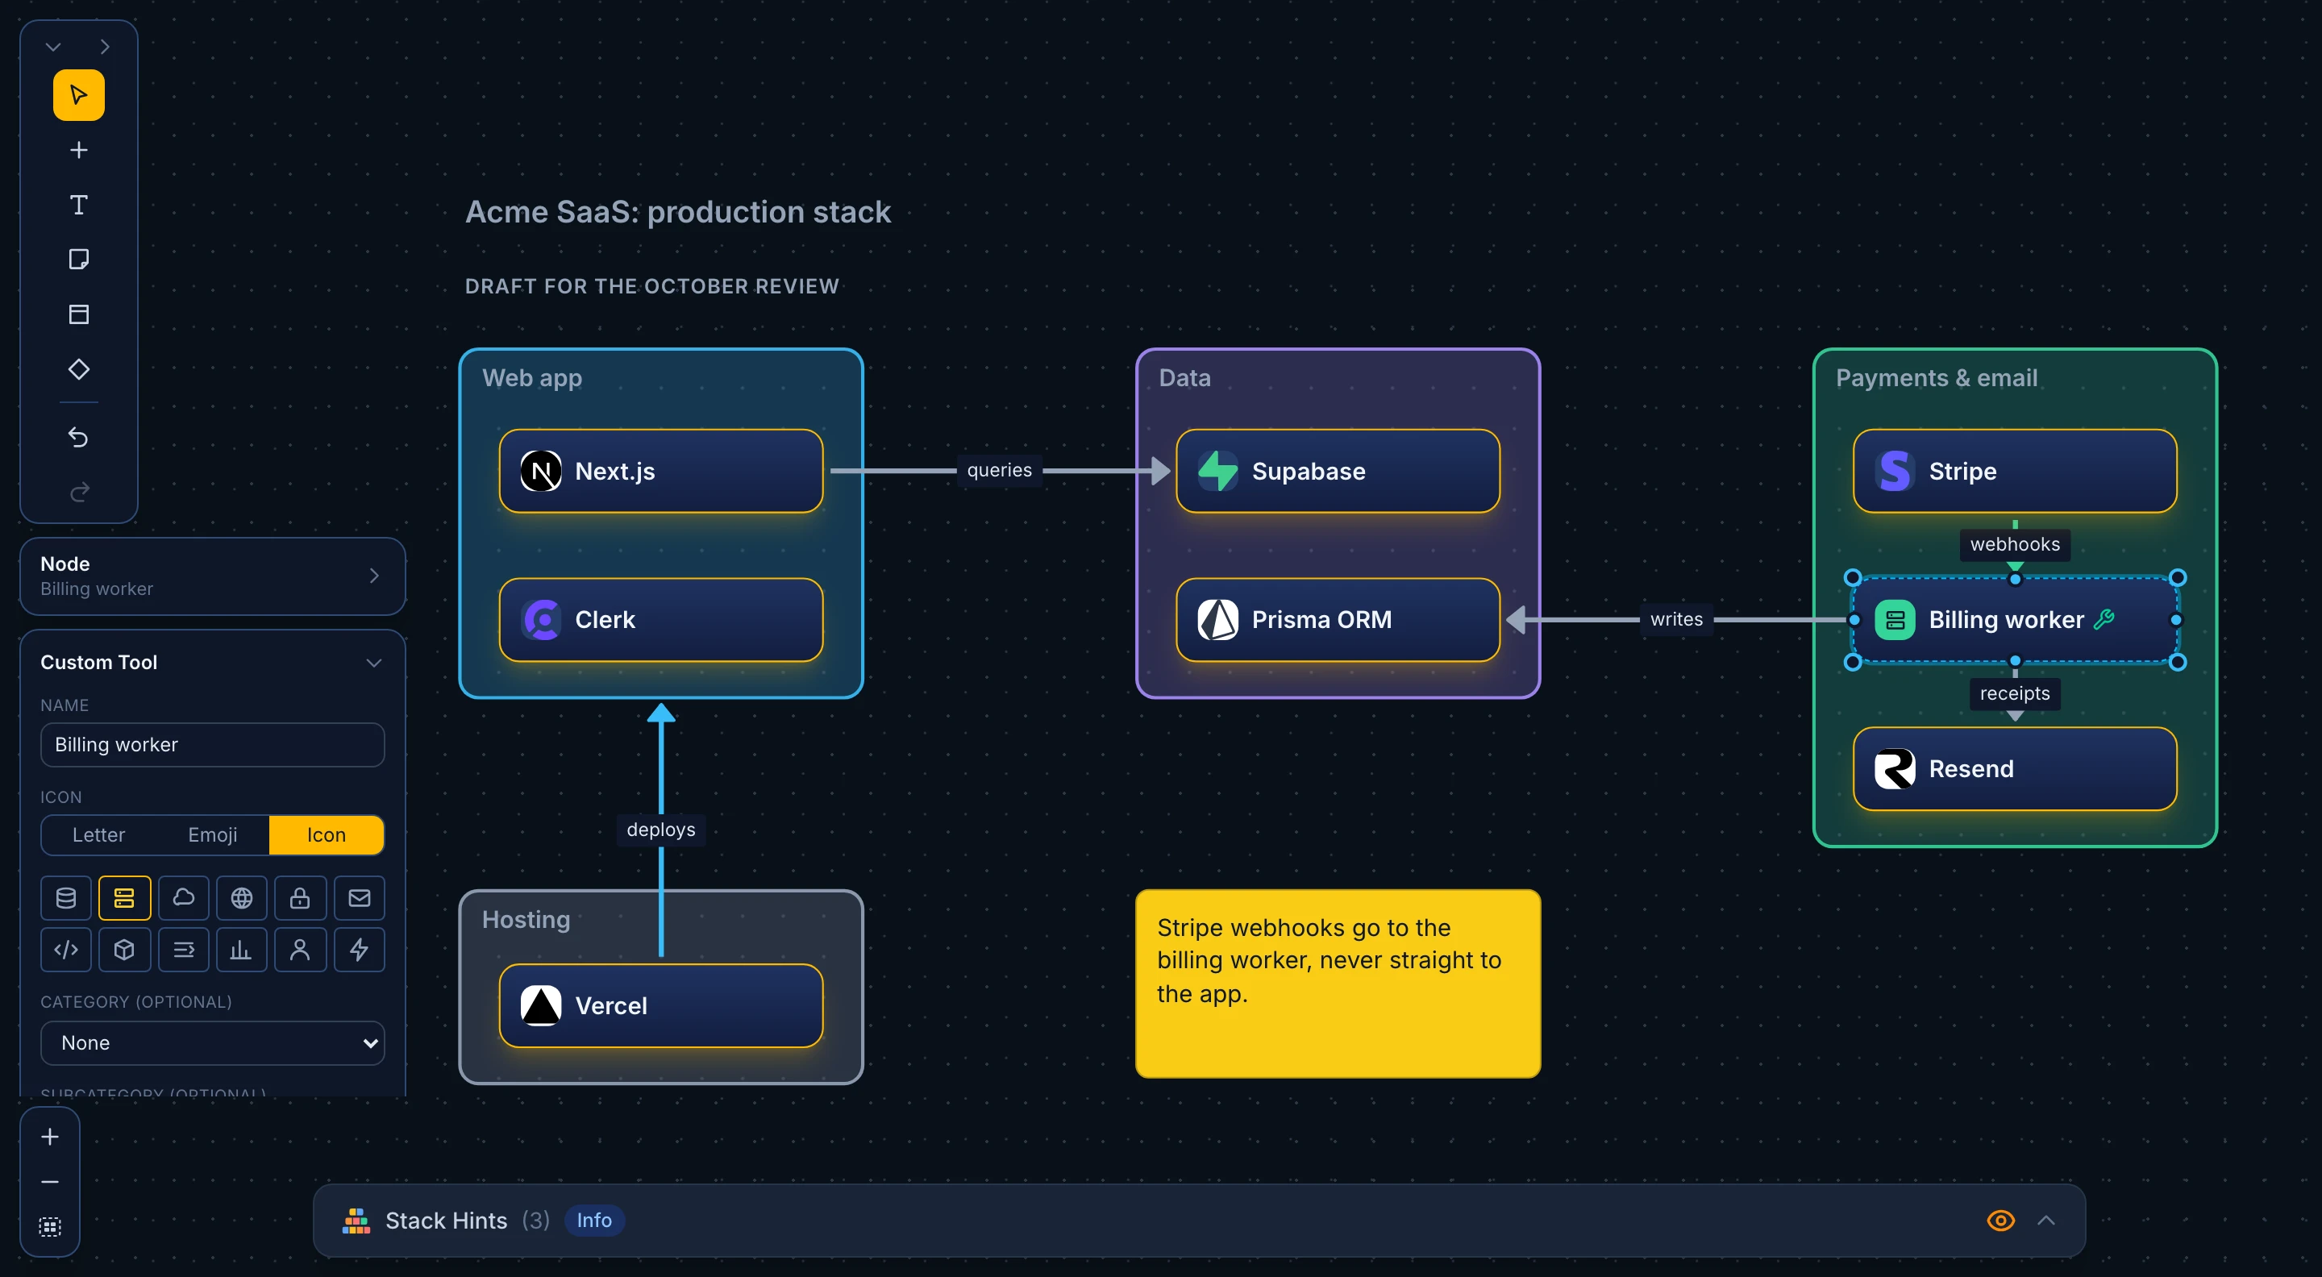The width and height of the screenshot is (2322, 1277).
Task: Expand the Stack Hints bar chevron
Action: coord(2046,1221)
